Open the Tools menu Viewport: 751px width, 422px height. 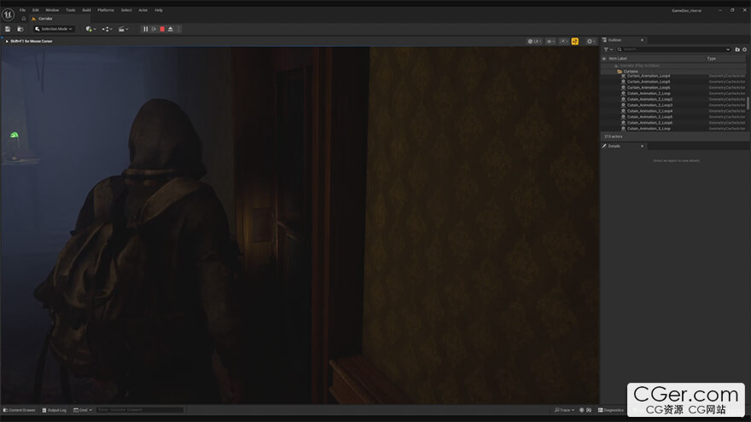point(70,10)
